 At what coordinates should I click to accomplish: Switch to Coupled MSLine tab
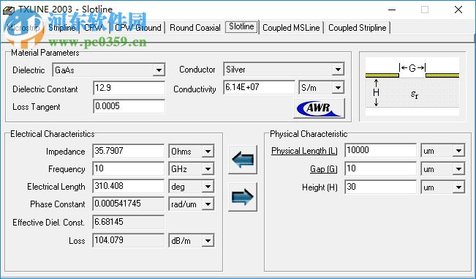click(291, 28)
